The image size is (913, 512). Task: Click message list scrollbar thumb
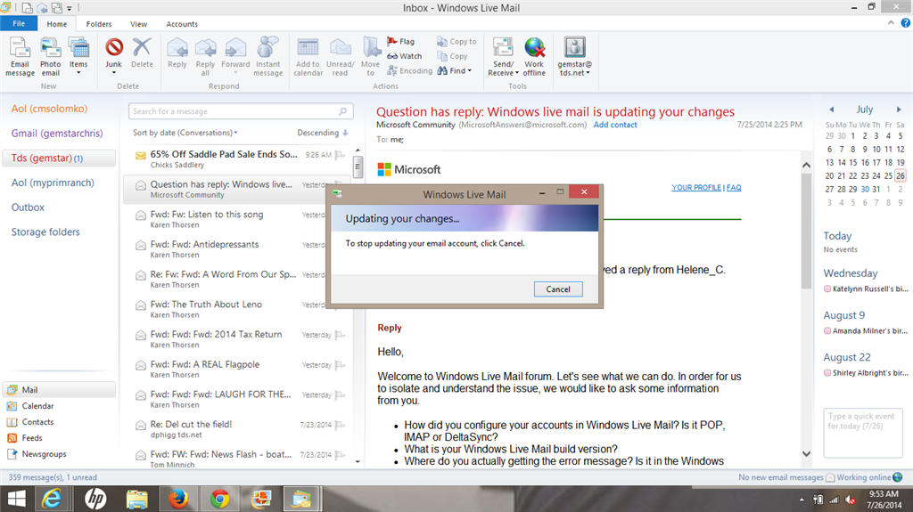pyautogui.click(x=358, y=167)
